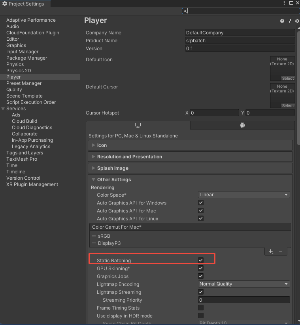
Task: Select the Audio settings category
Action: click(x=13, y=26)
